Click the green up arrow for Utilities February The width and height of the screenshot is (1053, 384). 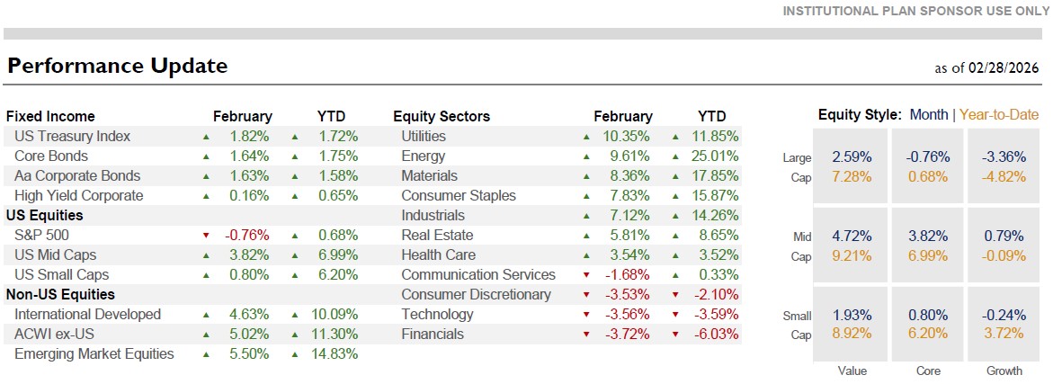587,137
